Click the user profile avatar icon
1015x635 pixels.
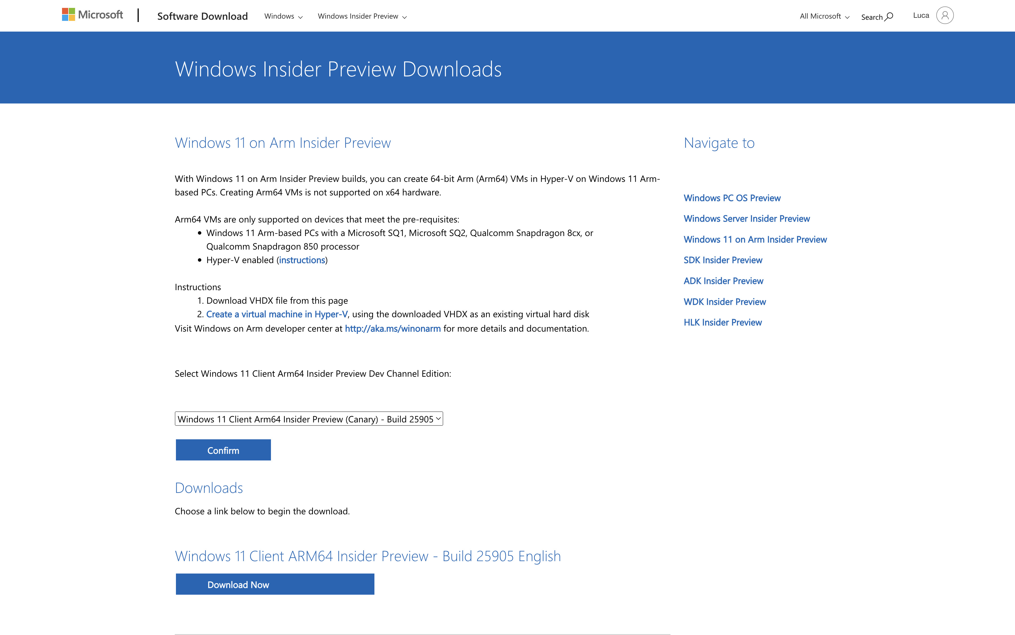coord(943,15)
